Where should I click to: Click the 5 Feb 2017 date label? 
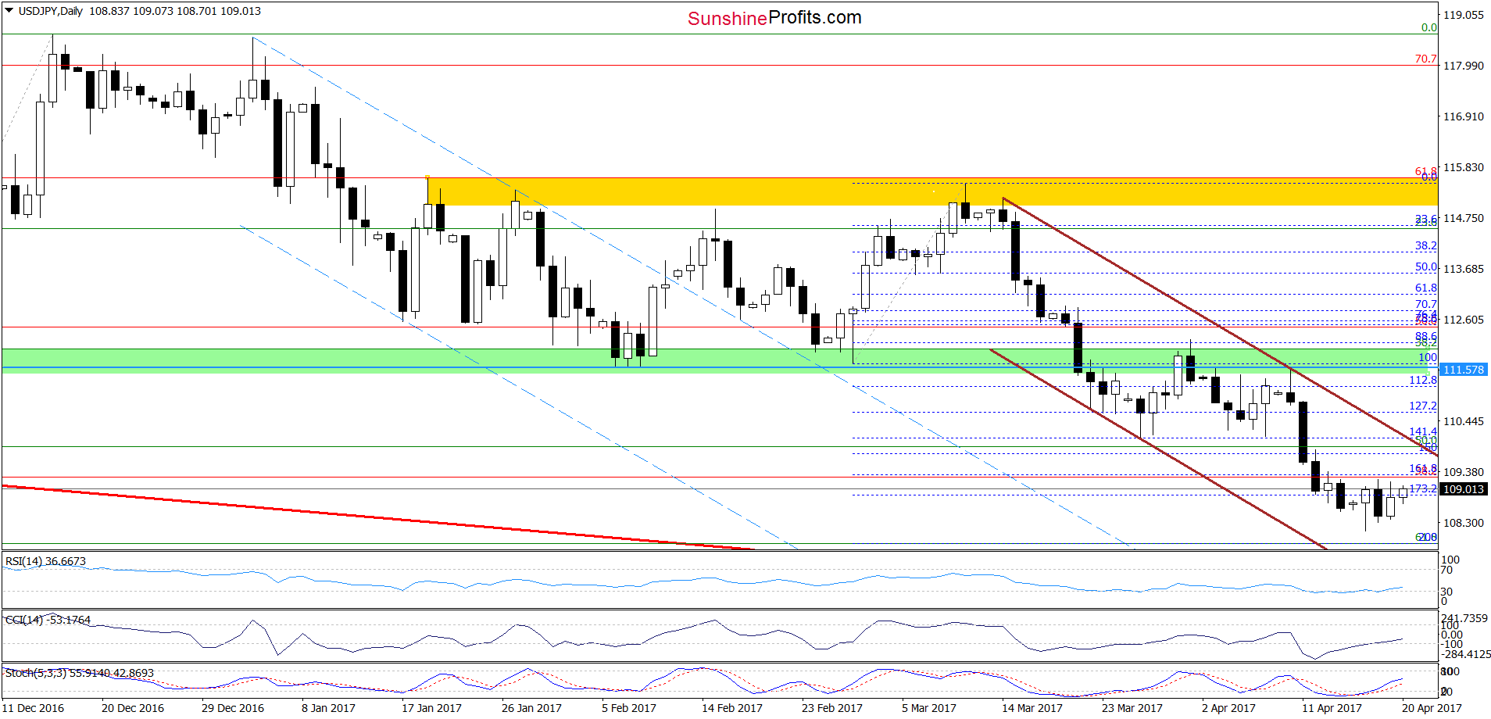click(629, 708)
